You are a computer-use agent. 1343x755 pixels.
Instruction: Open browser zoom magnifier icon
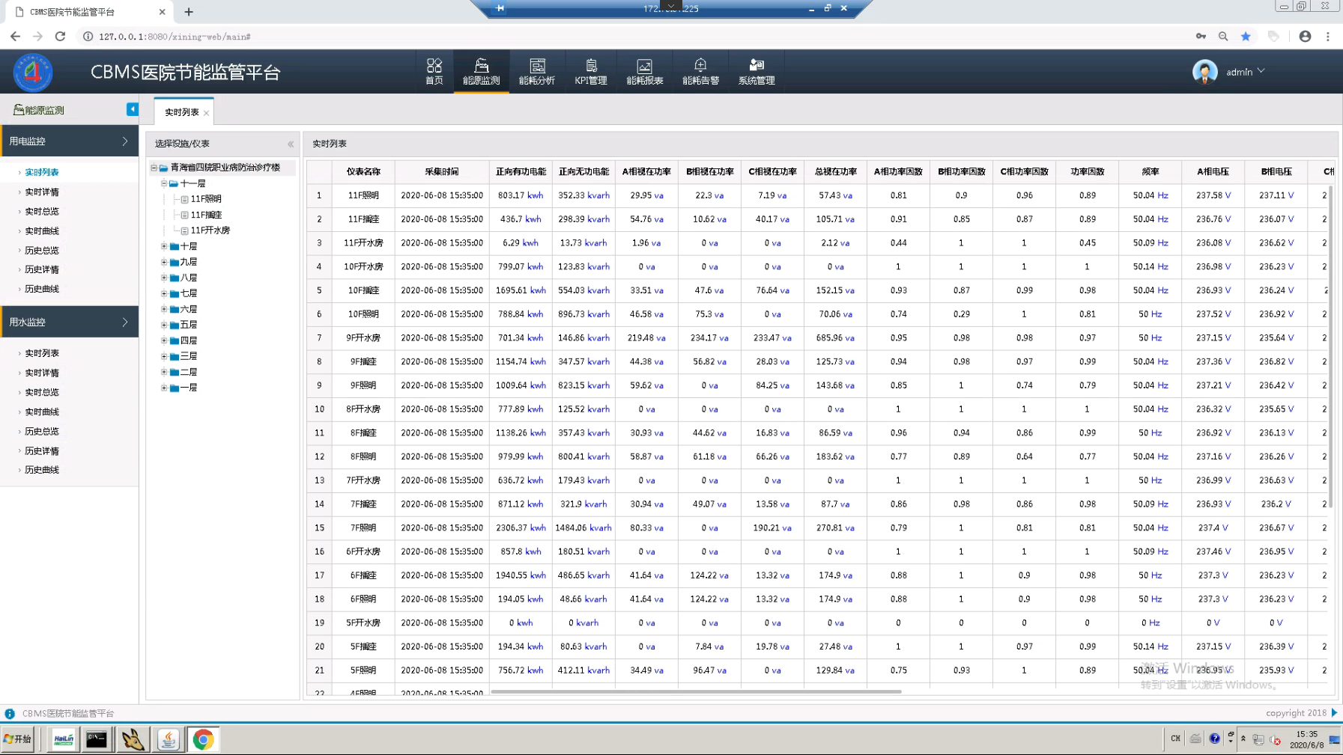click(x=1223, y=36)
